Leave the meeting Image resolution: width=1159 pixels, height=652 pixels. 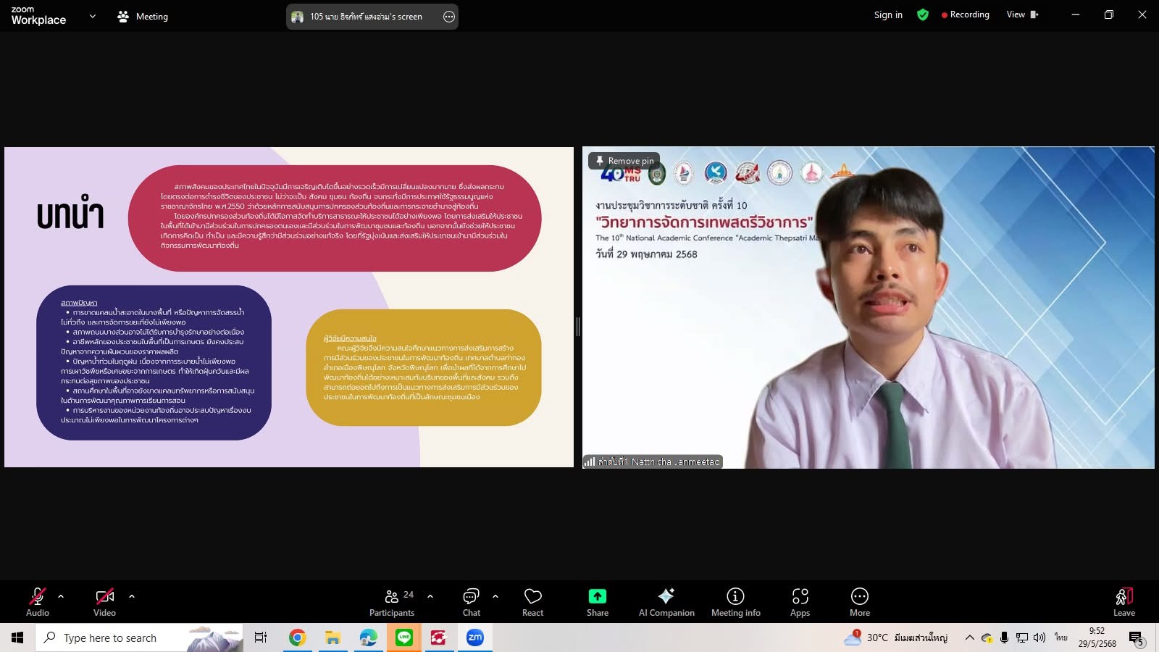tap(1124, 601)
